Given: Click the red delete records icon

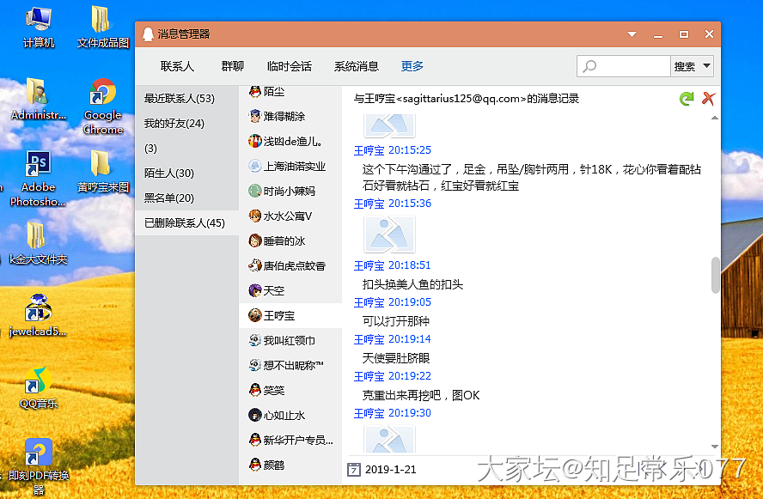Looking at the screenshot, I should (x=708, y=99).
